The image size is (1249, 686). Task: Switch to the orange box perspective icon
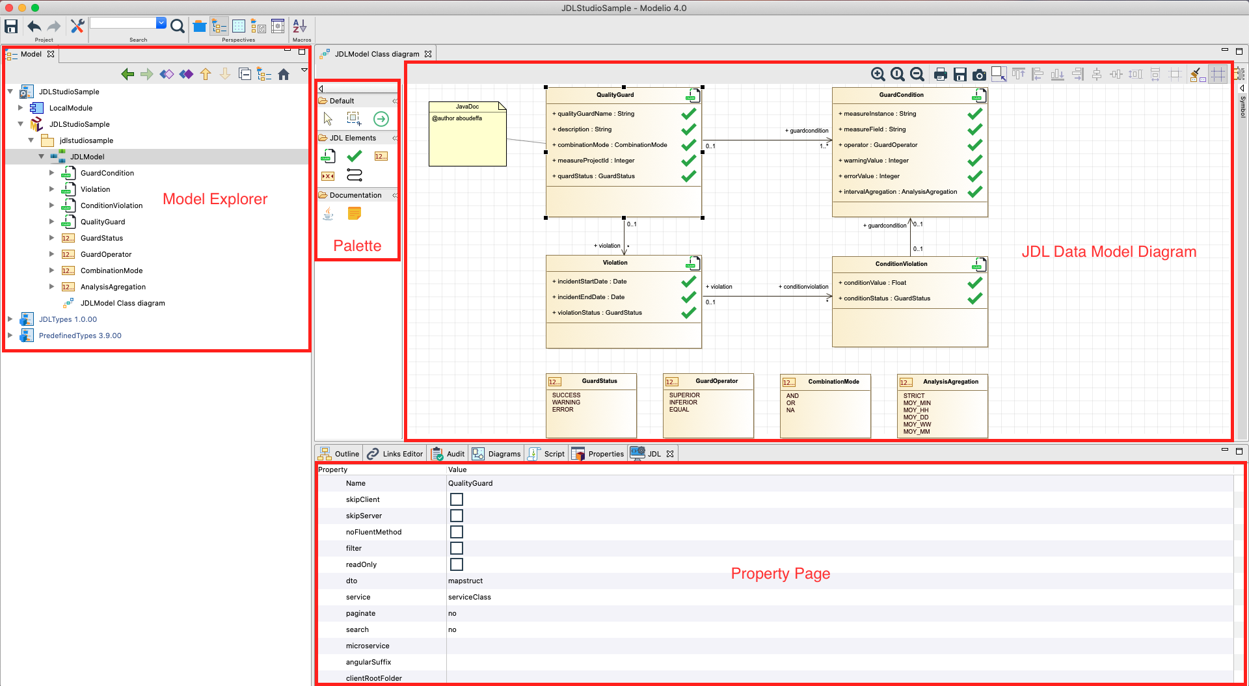coord(200,26)
